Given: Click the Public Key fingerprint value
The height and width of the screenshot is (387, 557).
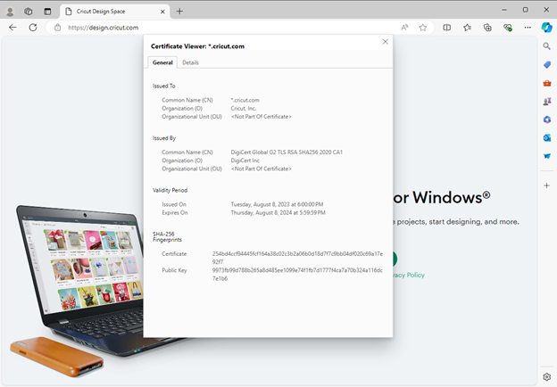Looking at the screenshot, I should click(297, 274).
